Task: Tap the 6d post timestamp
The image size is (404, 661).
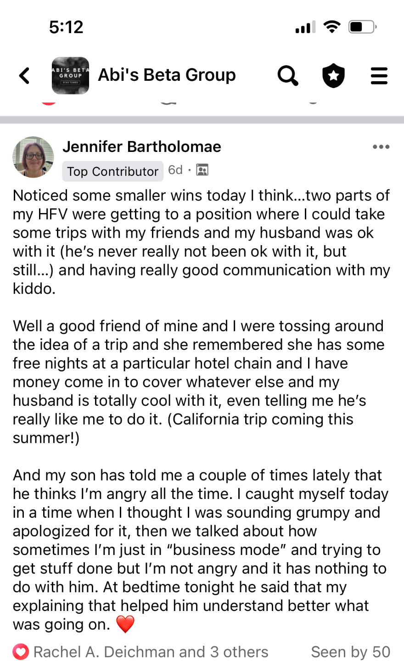Action: [175, 170]
